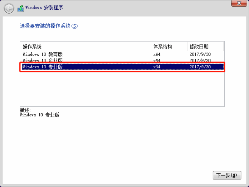249x187 pixels.
Task: Click the 操作系统 column header
Action: [85, 47]
